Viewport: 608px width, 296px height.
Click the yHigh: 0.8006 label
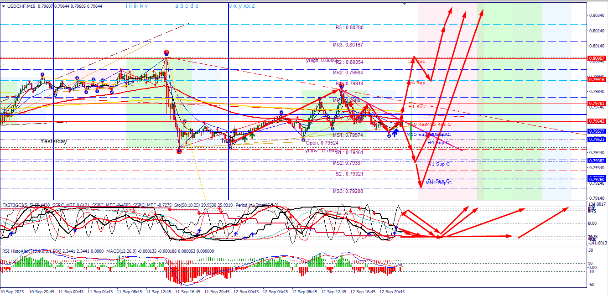[322, 60]
